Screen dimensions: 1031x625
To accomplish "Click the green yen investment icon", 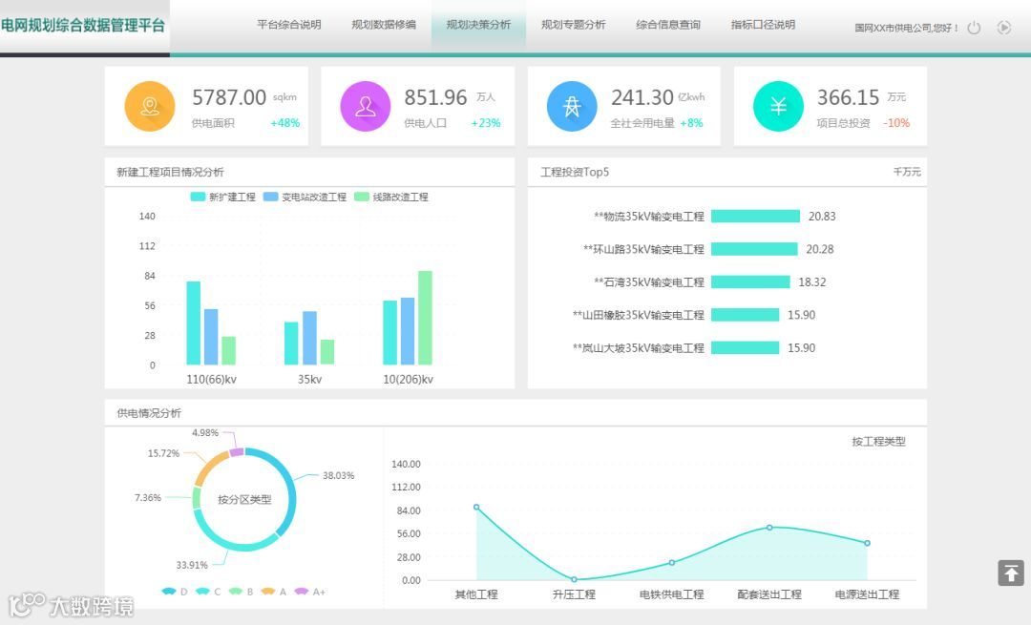I will click(x=779, y=107).
